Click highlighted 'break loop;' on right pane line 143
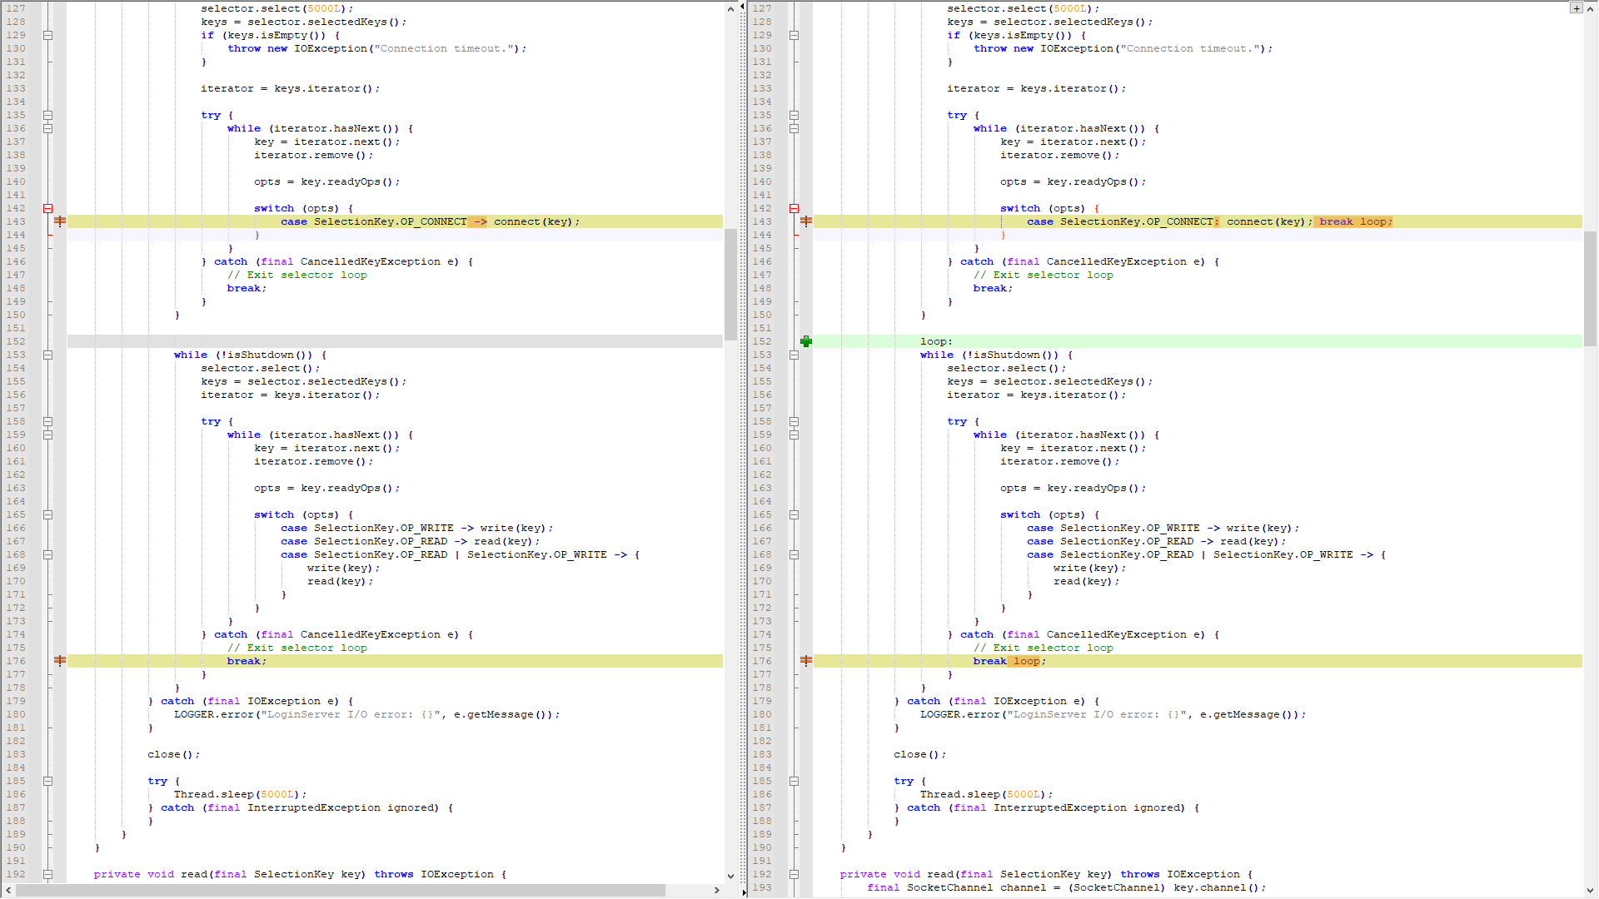Viewport: 1599px width, 899px height. [1355, 221]
